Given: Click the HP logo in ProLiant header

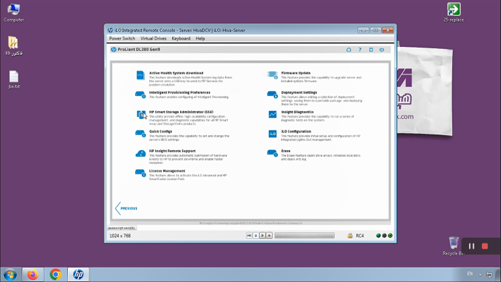Looking at the screenshot, I should [x=114, y=50].
